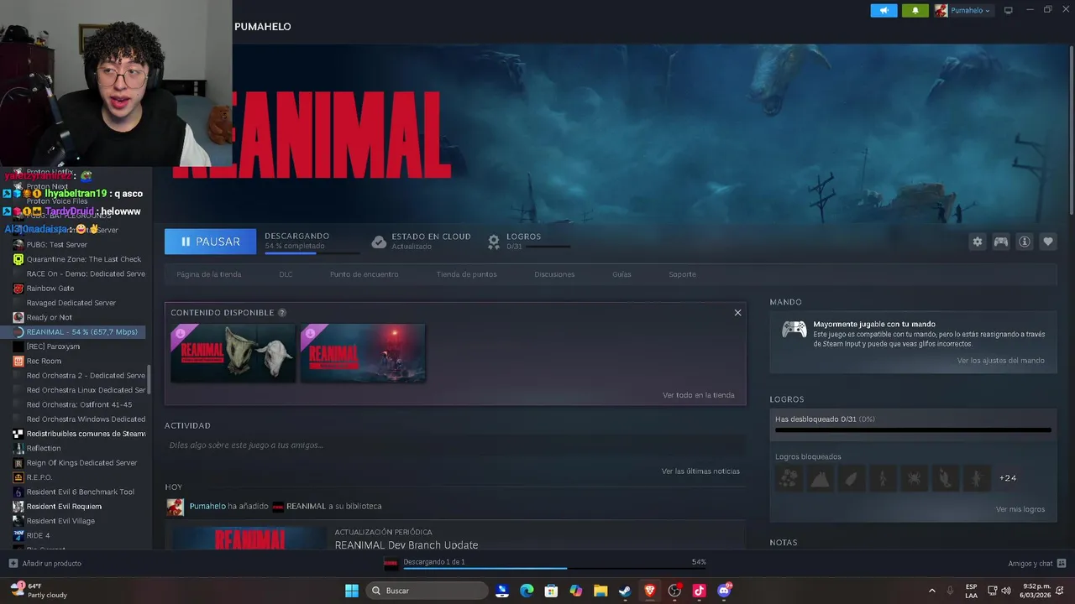Screen dimensions: 1075x604
Task: Open the green notifications bell
Action: (x=915, y=10)
